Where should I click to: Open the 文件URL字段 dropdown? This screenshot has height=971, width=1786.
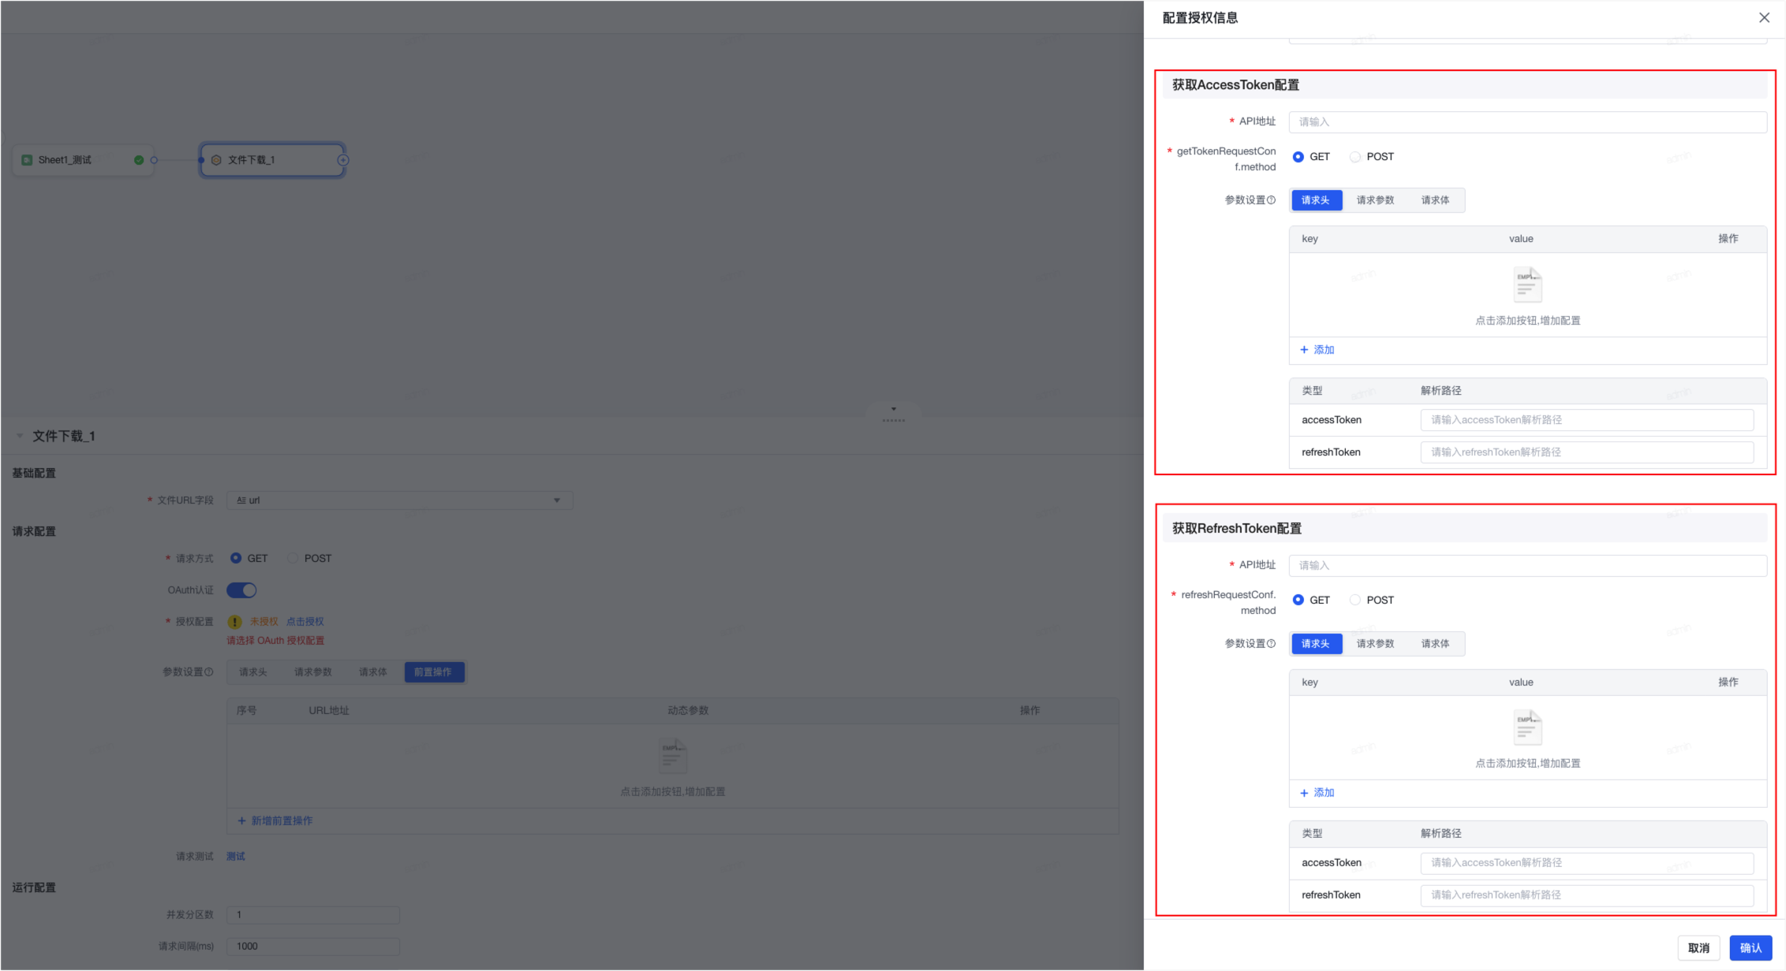(400, 500)
